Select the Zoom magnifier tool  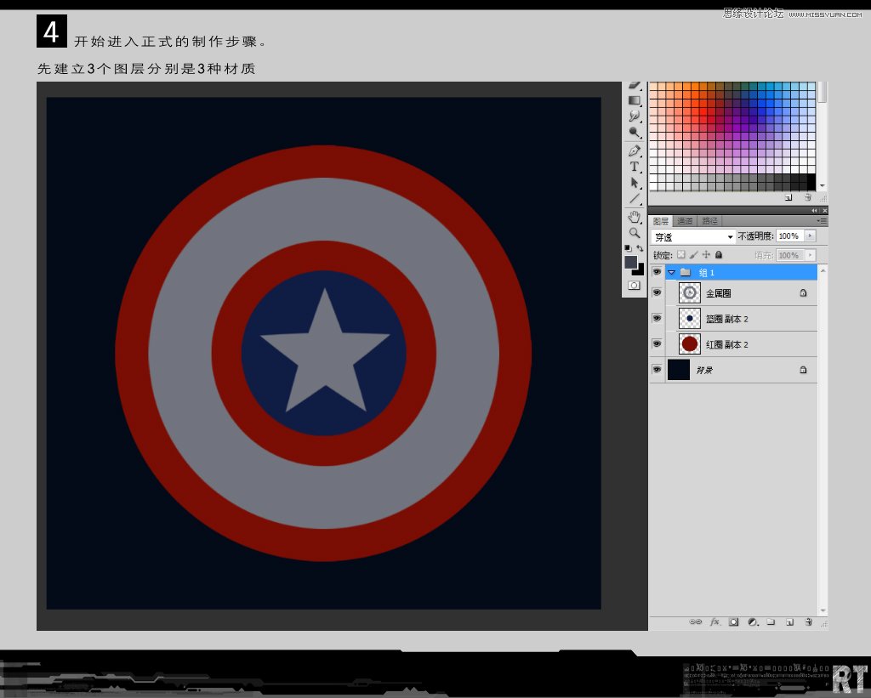[x=635, y=233]
